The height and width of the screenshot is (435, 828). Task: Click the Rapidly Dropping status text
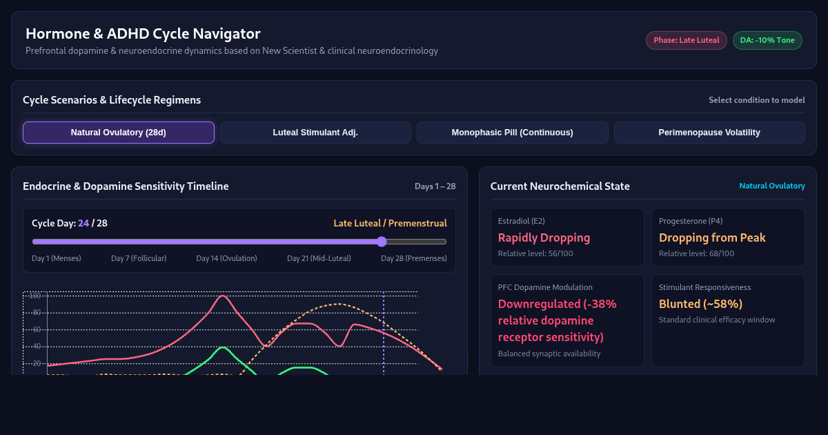tap(544, 238)
